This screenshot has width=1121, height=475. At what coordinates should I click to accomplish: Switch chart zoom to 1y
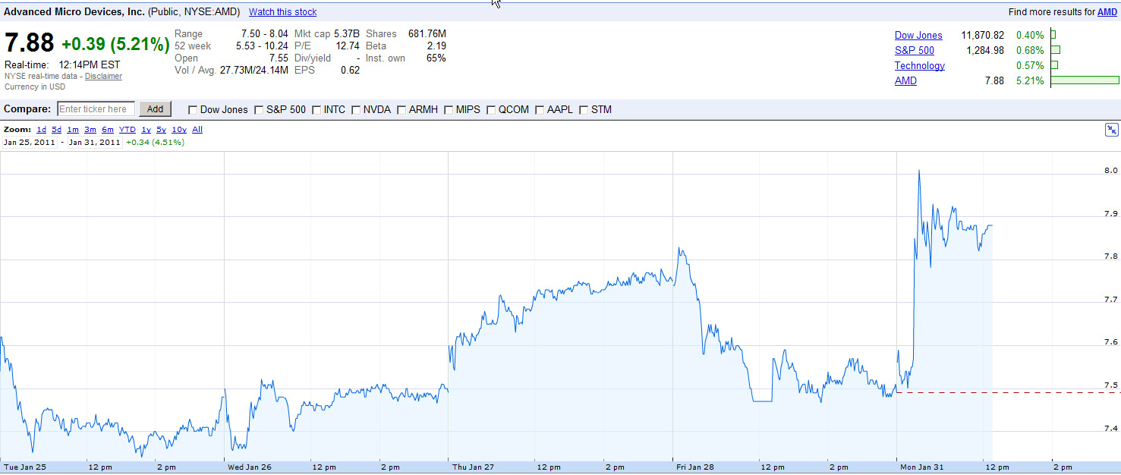[x=146, y=130]
